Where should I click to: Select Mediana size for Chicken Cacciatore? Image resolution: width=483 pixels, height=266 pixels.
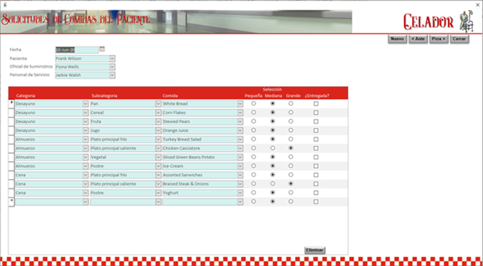272,148
